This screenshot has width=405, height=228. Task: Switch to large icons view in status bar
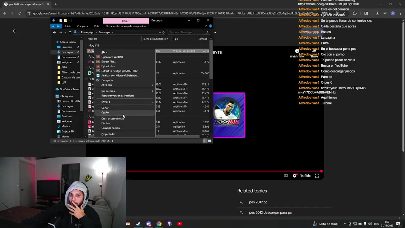point(209,141)
